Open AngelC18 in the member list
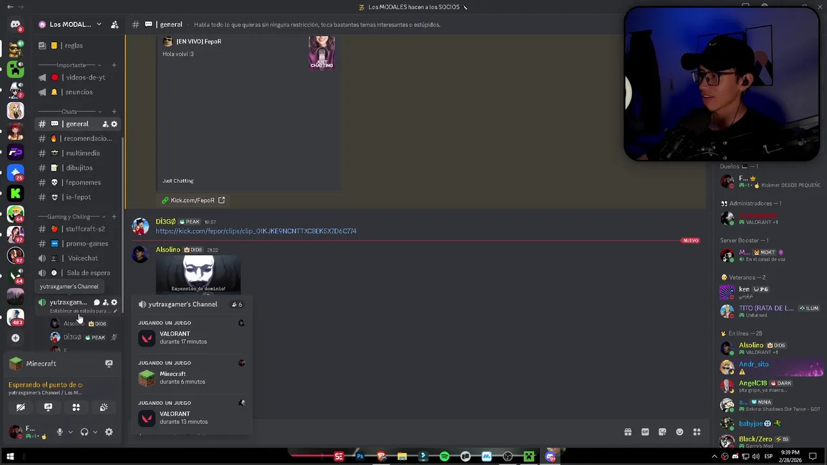Viewport: 827px width, 465px height. 753,383
